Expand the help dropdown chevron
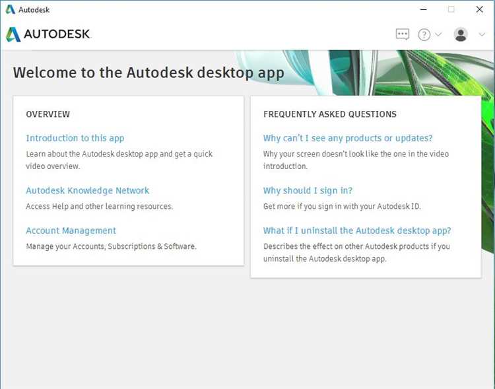495x389 pixels. [438, 34]
